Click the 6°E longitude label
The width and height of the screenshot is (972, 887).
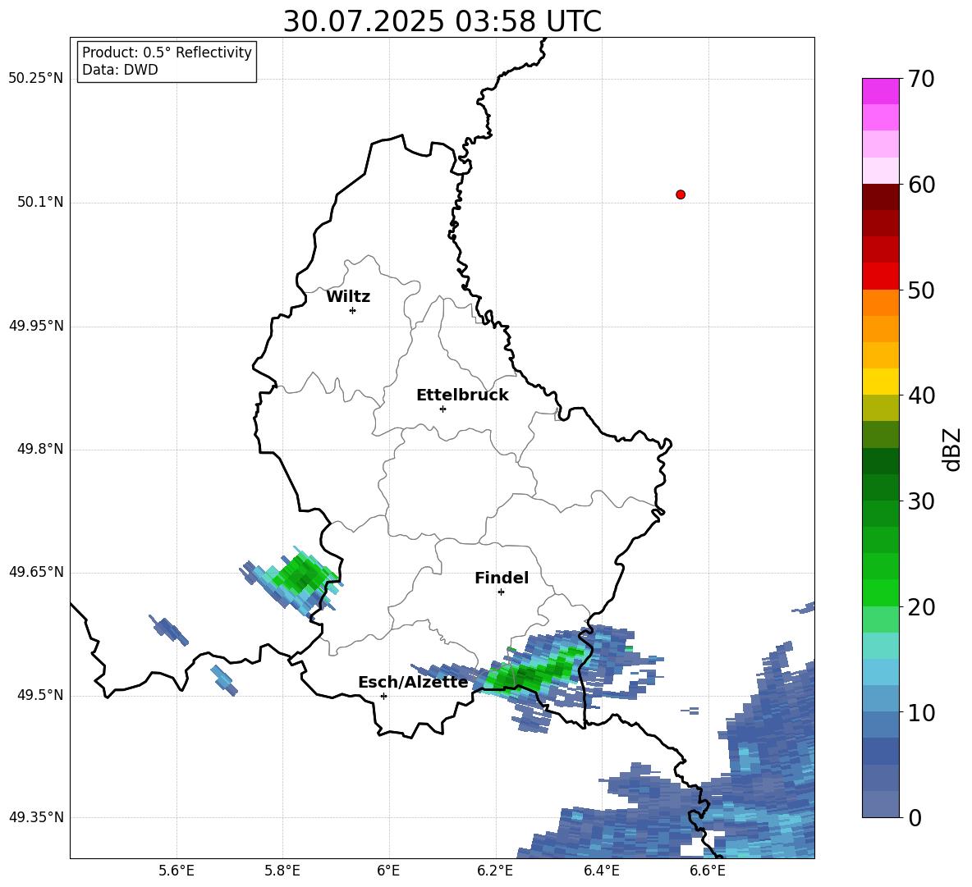pos(388,871)
